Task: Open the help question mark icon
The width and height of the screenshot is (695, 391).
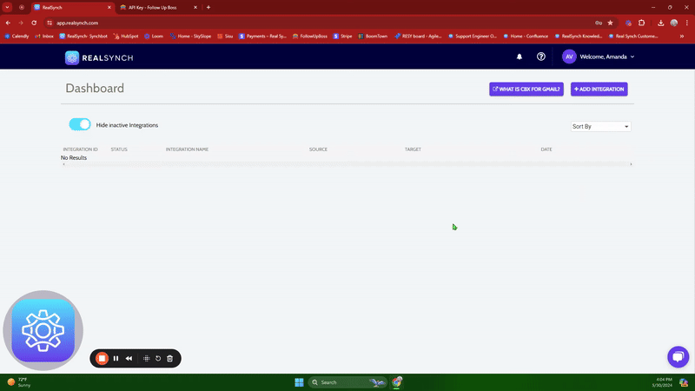Action: (x=541, y=56)
